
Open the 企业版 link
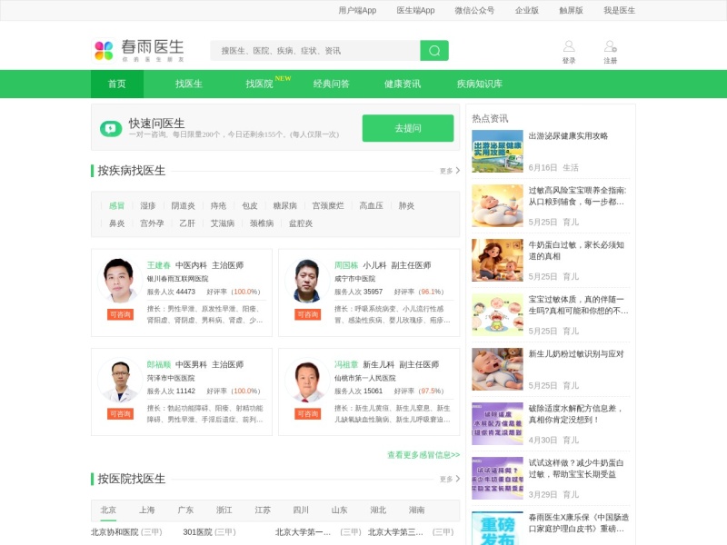point(527,10)
